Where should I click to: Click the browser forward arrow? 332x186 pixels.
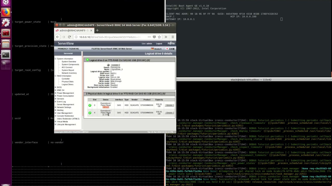[x=64, y=37]
